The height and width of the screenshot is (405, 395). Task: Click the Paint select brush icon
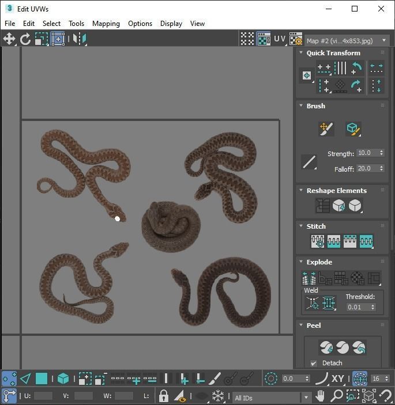point(215,378)
